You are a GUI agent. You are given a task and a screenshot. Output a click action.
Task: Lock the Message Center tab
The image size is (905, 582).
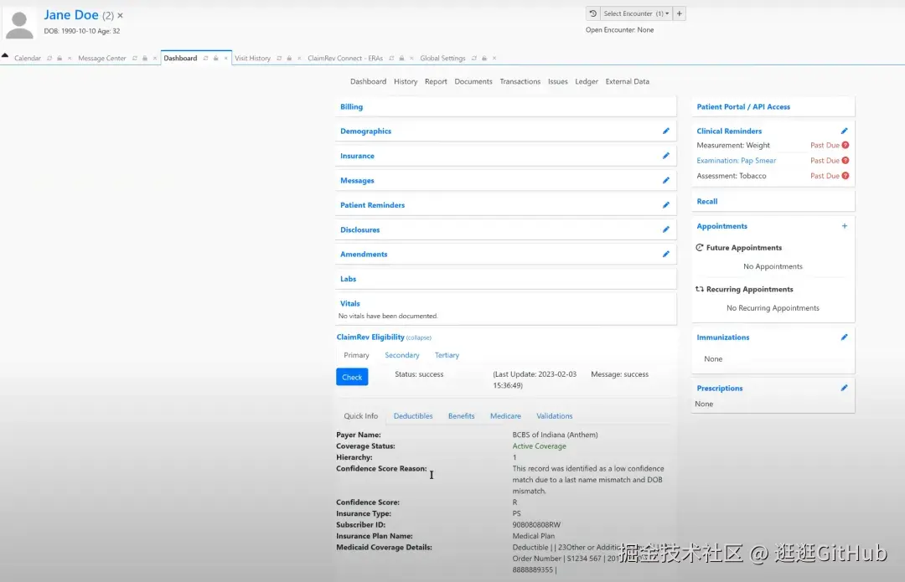[145, 59]
